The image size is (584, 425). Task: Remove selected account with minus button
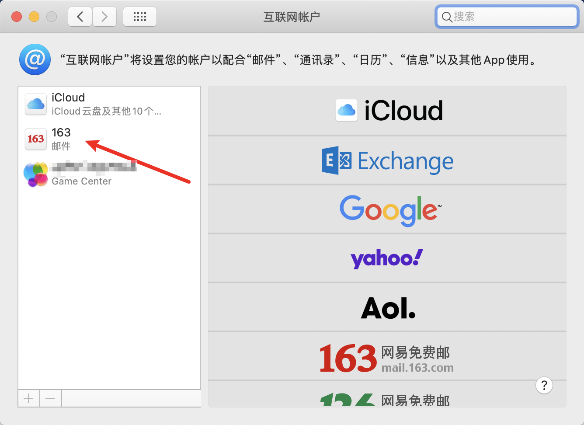coord(50,398)
